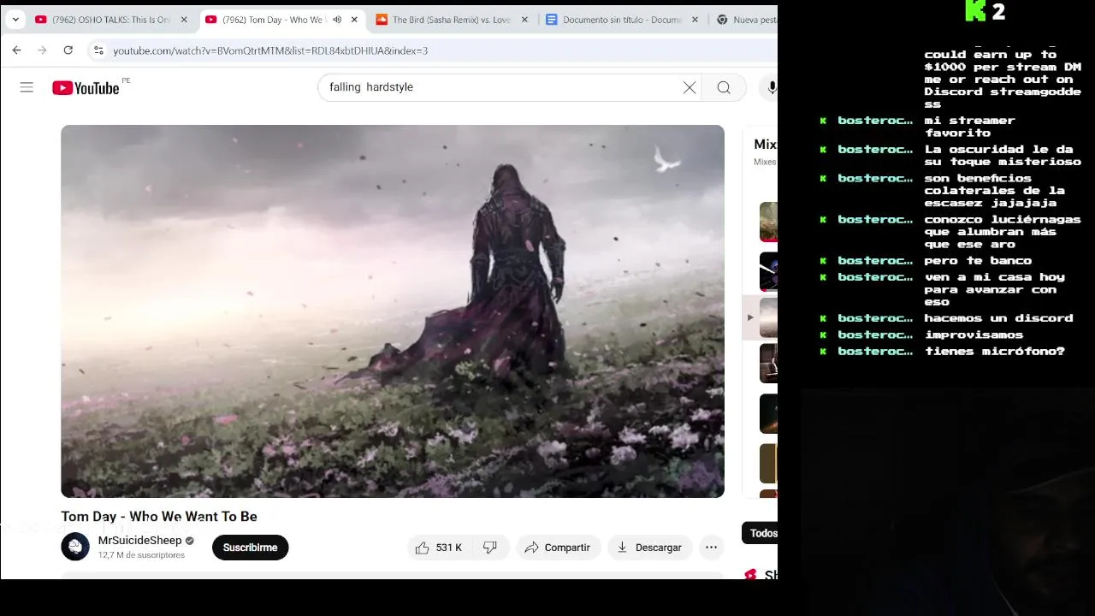Close the Documento sin título tab
The image size is (1095, 616).
click(x=695, y=20)
